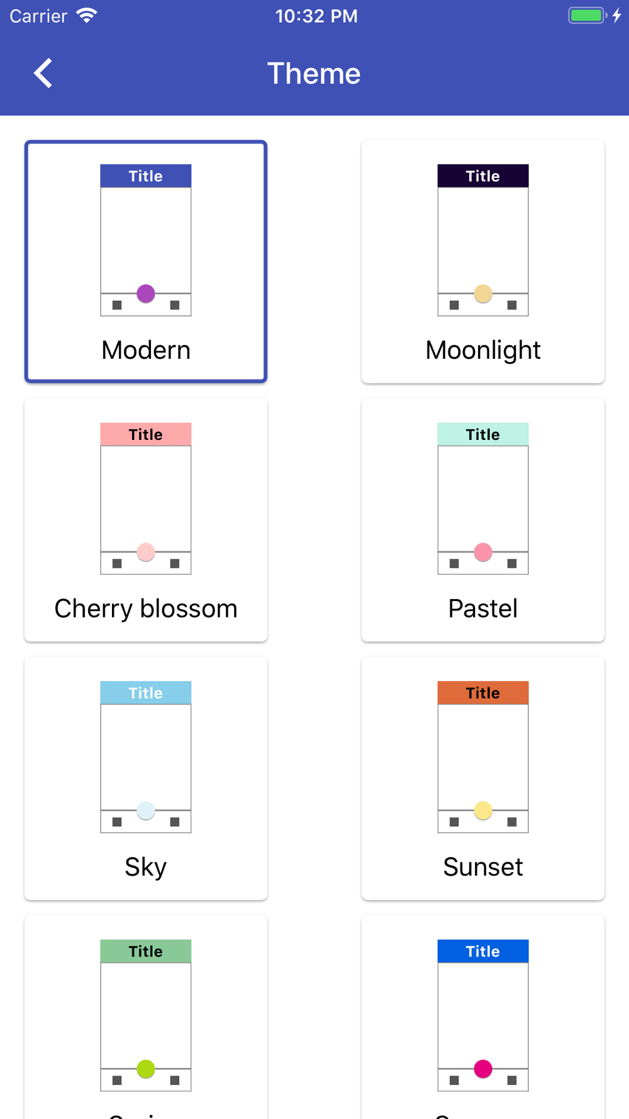
Task: Click the purple dot in Modern preview
Action: coord(146,293)
